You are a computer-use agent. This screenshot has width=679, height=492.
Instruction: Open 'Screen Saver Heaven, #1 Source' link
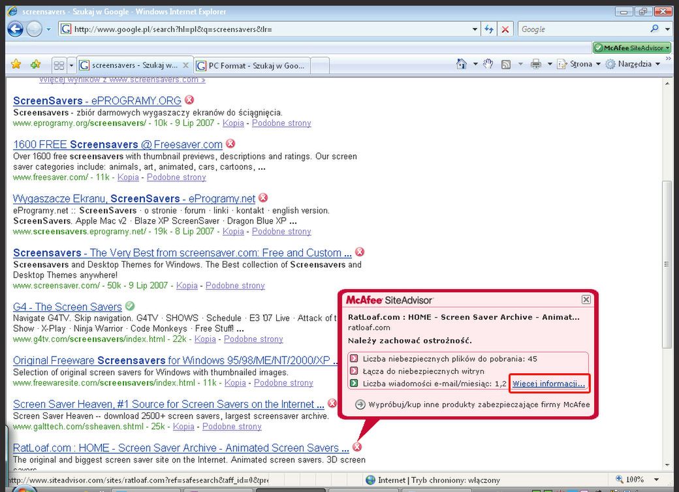pos(168,404)
